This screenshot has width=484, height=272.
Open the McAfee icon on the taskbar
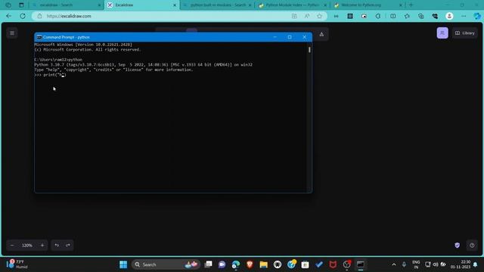[x=333, y=264]
